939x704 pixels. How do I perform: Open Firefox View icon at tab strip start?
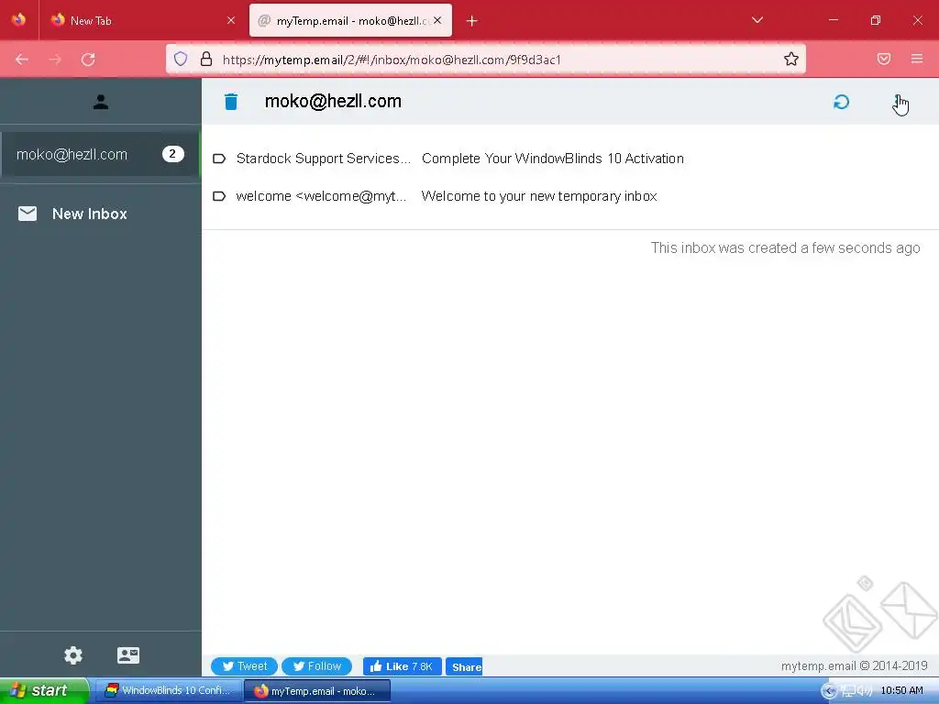pyautogui.click(x=18, y=20)
